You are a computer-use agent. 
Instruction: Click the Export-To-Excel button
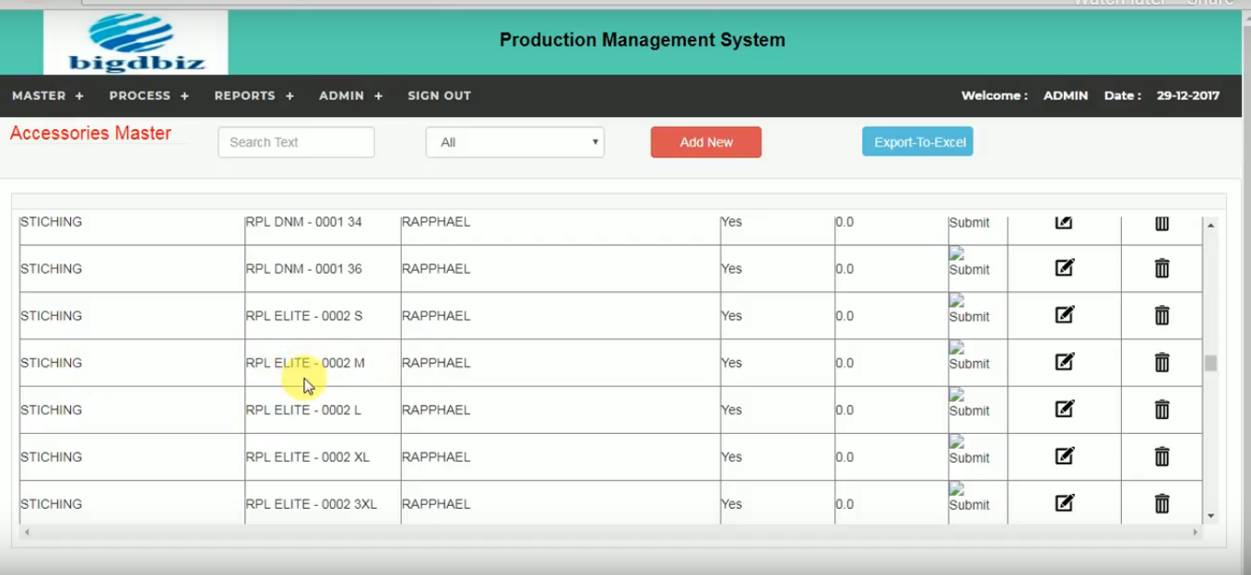click(x=917, y=142)
